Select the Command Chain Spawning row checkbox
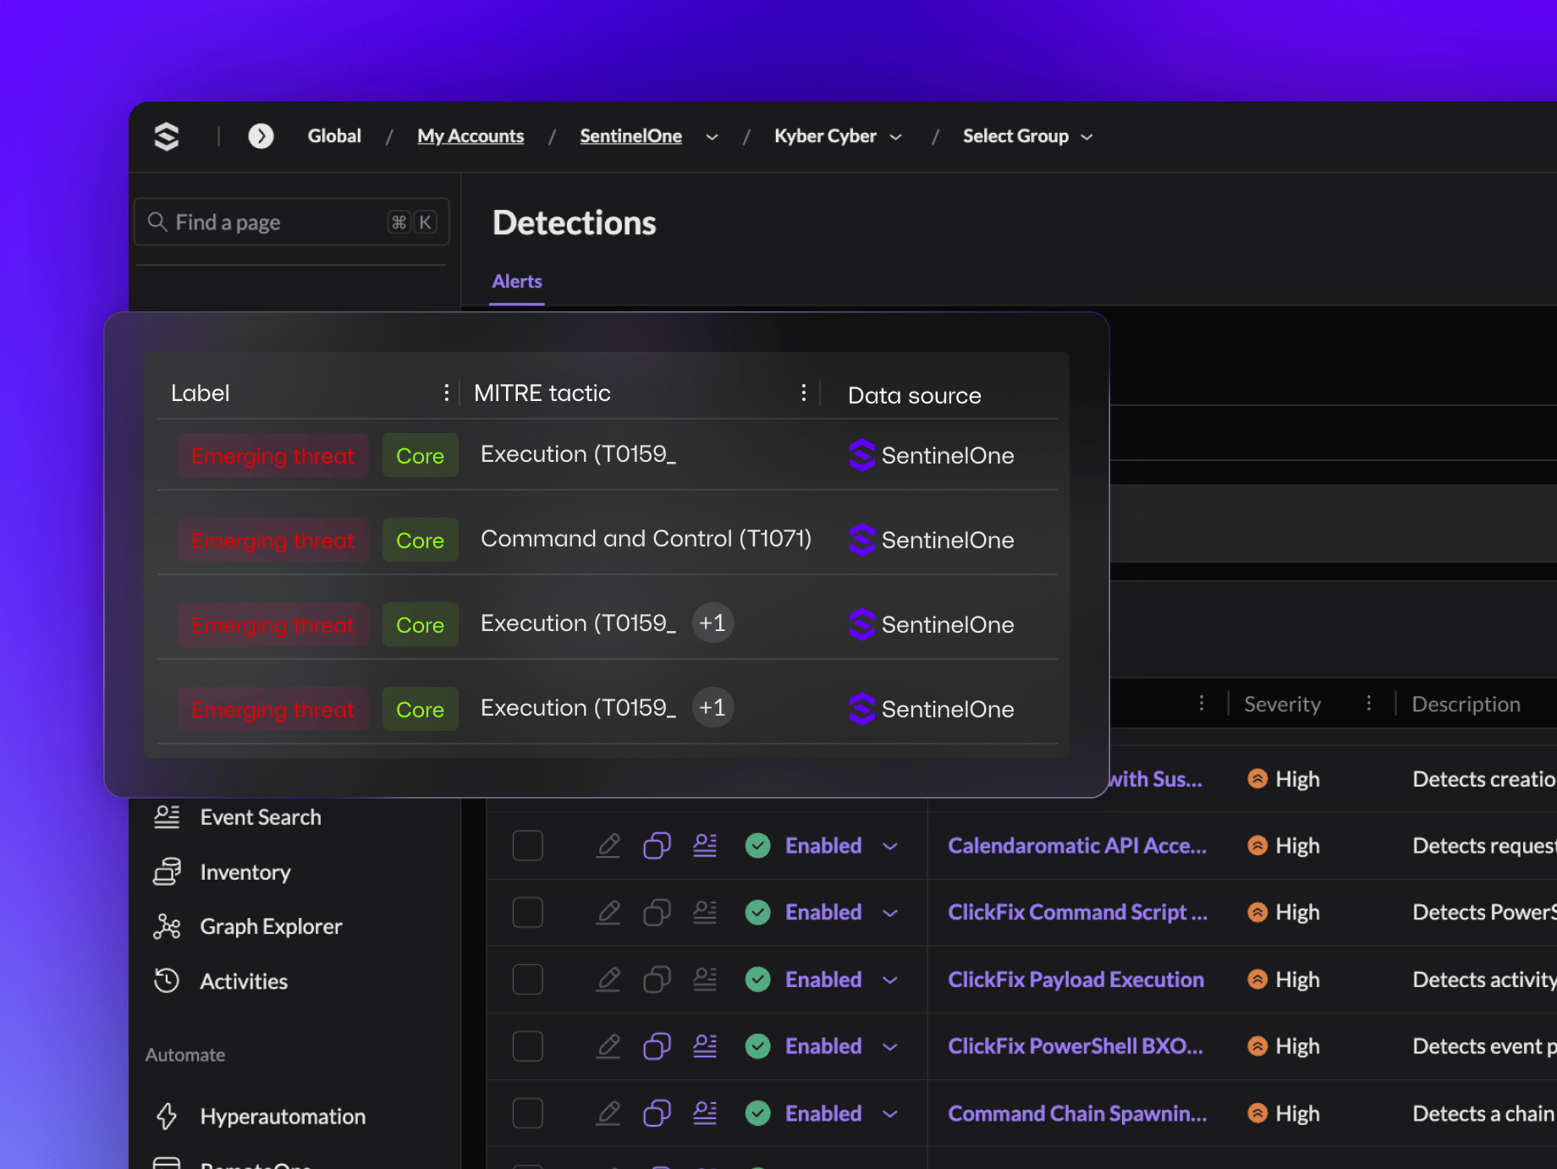Viewport: 1557px width, 1169px height. point(528,1114)
